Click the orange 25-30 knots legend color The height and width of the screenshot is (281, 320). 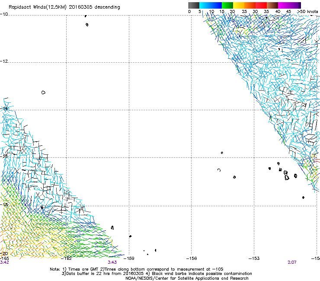[x=250, y=5]
